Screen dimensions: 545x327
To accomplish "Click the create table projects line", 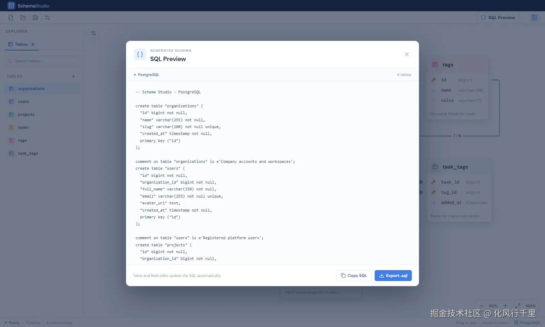I will (x=163, y=245).
